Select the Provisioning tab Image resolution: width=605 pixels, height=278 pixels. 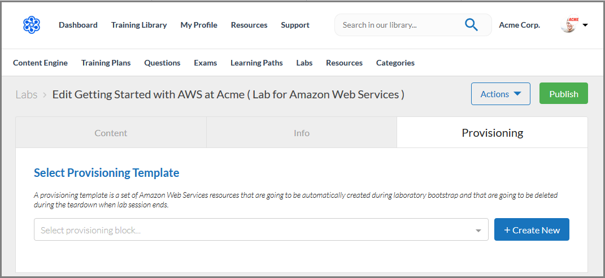pyautogui.click(x=493, y=132)
